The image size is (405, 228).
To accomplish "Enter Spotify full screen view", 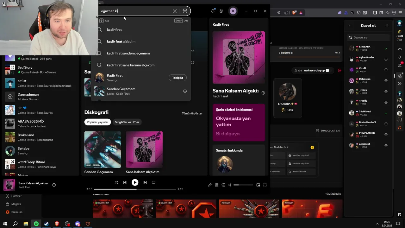I will [x=265, y=185].
